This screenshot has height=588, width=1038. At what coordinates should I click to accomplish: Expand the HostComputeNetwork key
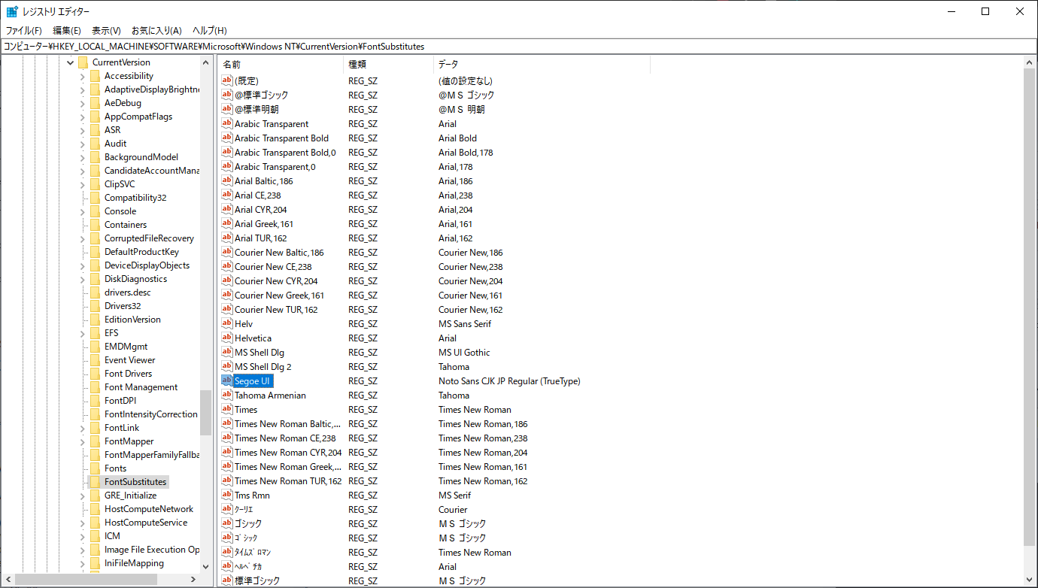coord(83,509)
